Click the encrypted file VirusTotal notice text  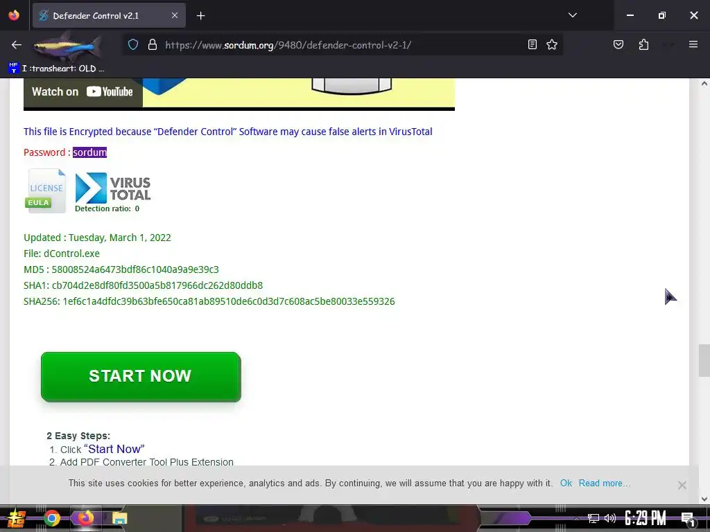tap(227, 132)
